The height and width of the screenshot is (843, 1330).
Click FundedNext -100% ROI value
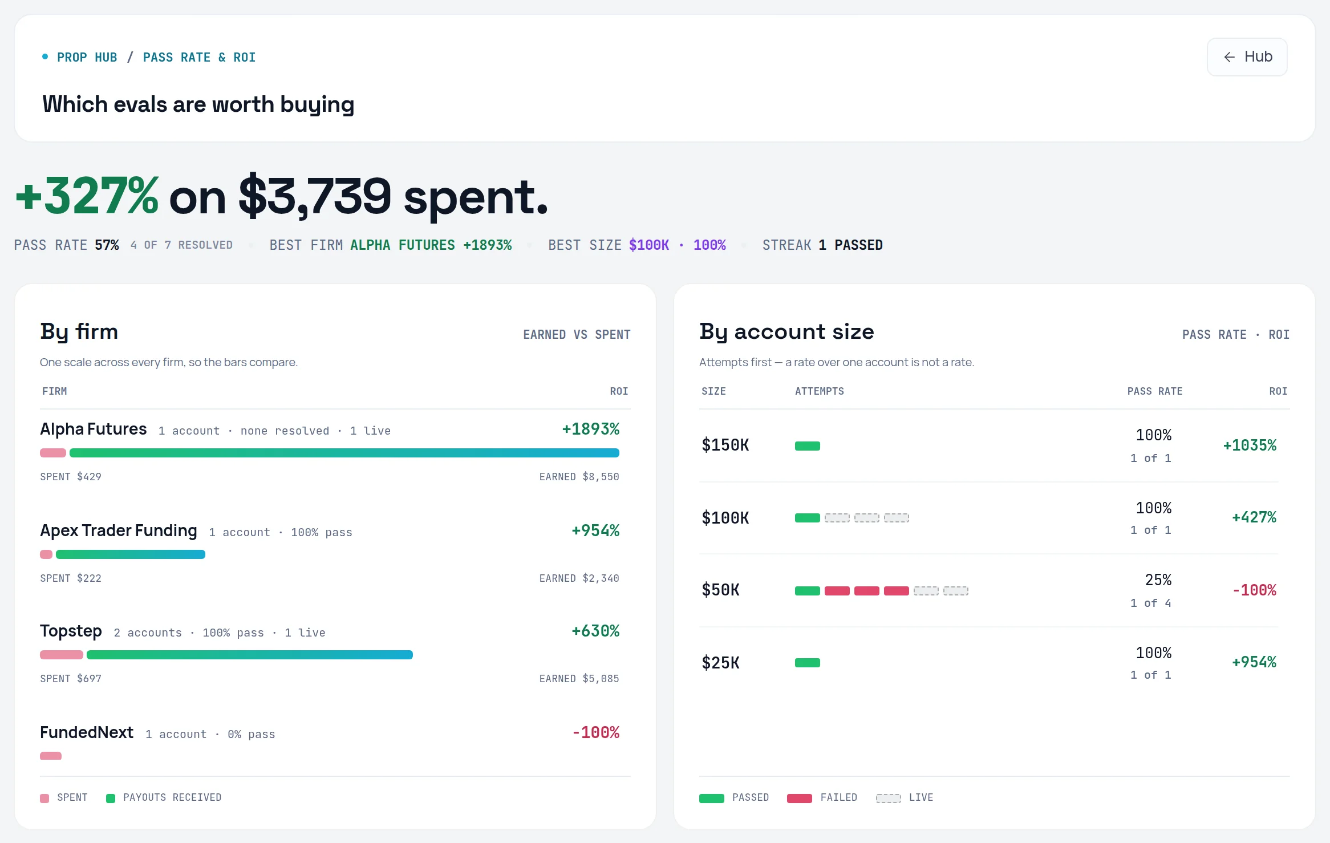click(x=595, y=732)
